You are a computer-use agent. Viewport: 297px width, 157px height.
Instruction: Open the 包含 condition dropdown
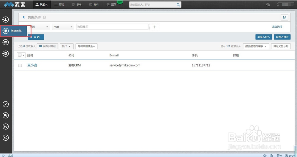click(x=63, y=27)
